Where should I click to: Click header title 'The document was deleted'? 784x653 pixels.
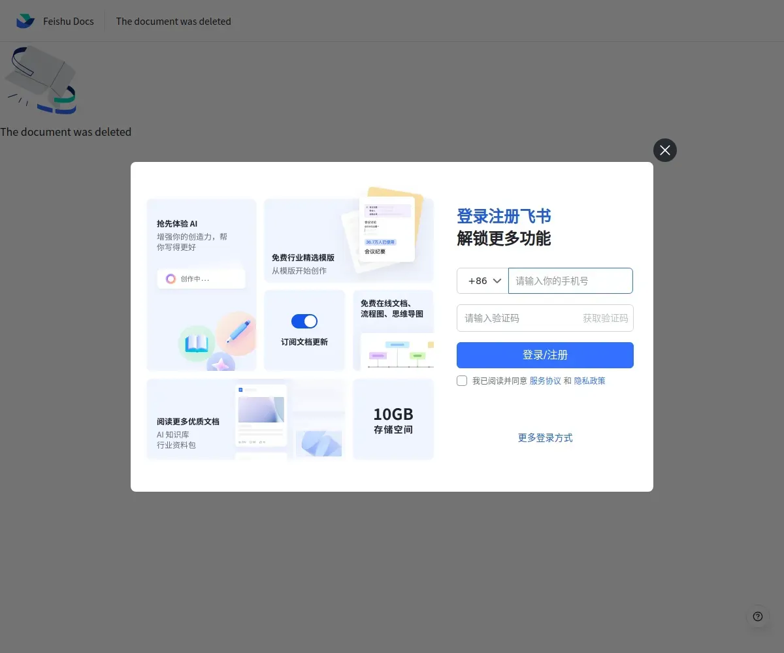pyautogui.click(x=174, y=22)
